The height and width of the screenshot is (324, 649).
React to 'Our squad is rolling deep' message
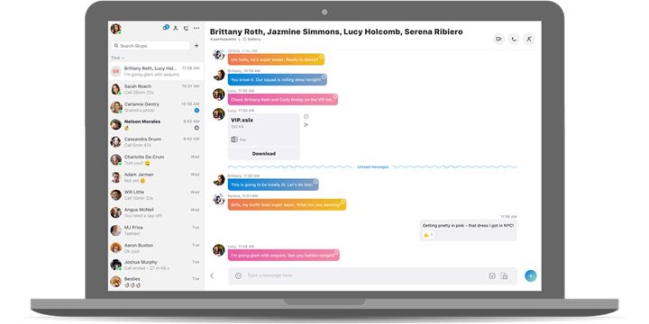coord(324,76)
